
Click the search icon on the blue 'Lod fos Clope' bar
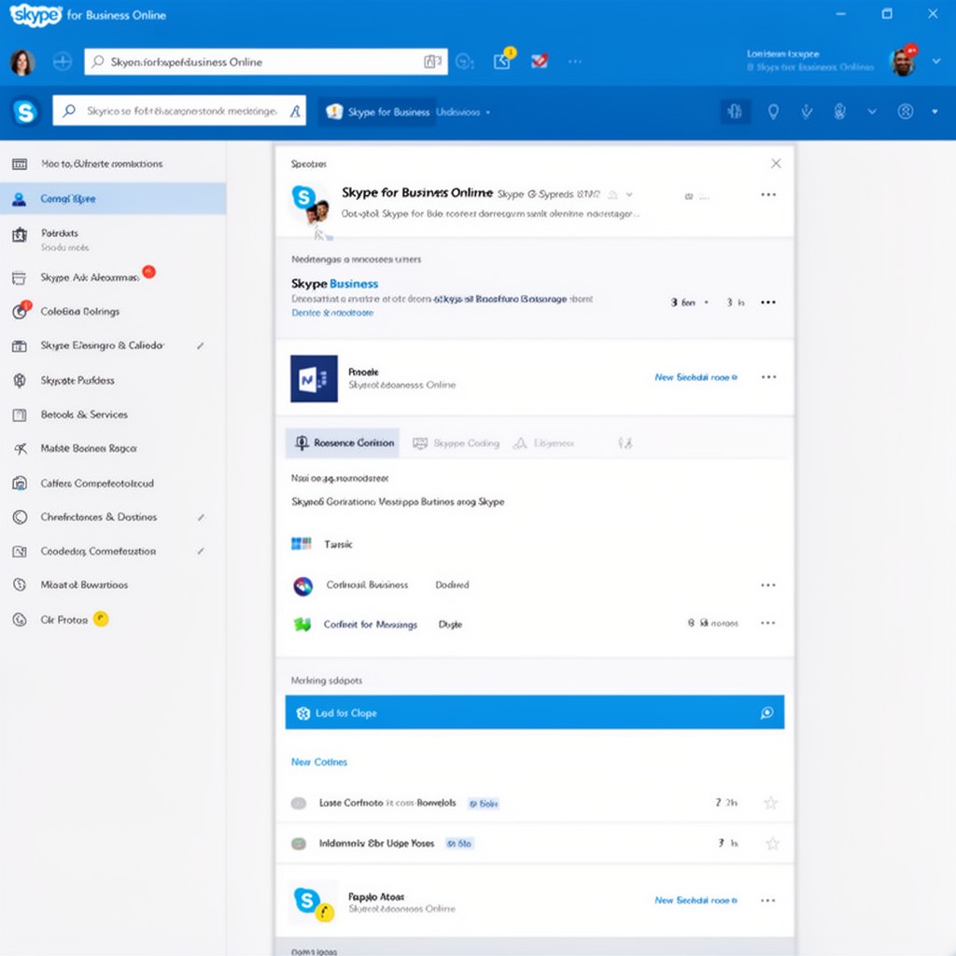click(x=767, y=712)
